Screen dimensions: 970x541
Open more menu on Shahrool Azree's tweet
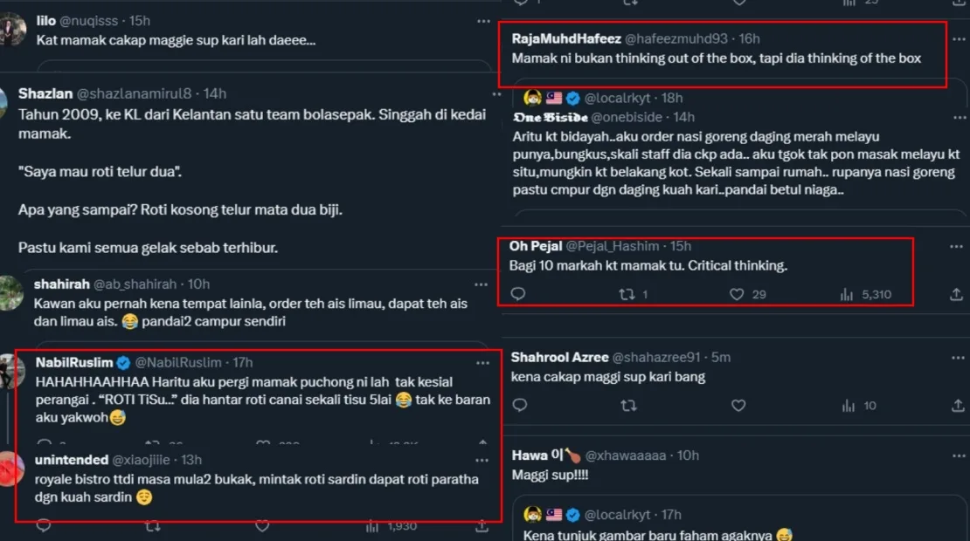pyautogui.click(x=954, y=358)
